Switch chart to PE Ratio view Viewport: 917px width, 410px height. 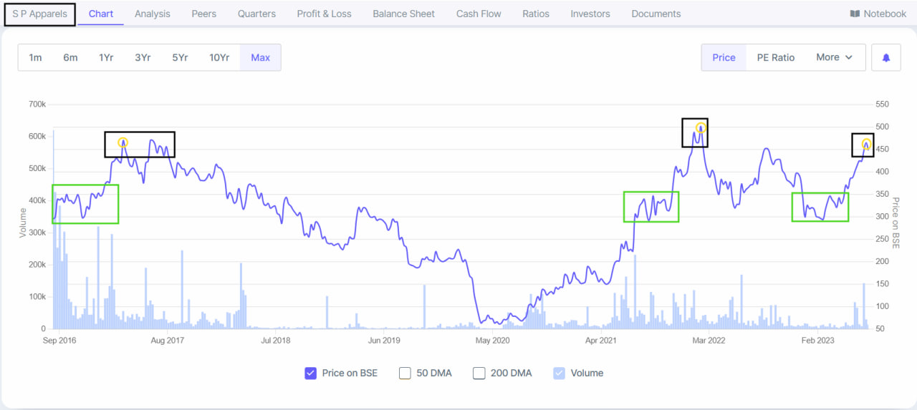coord(776,57)
